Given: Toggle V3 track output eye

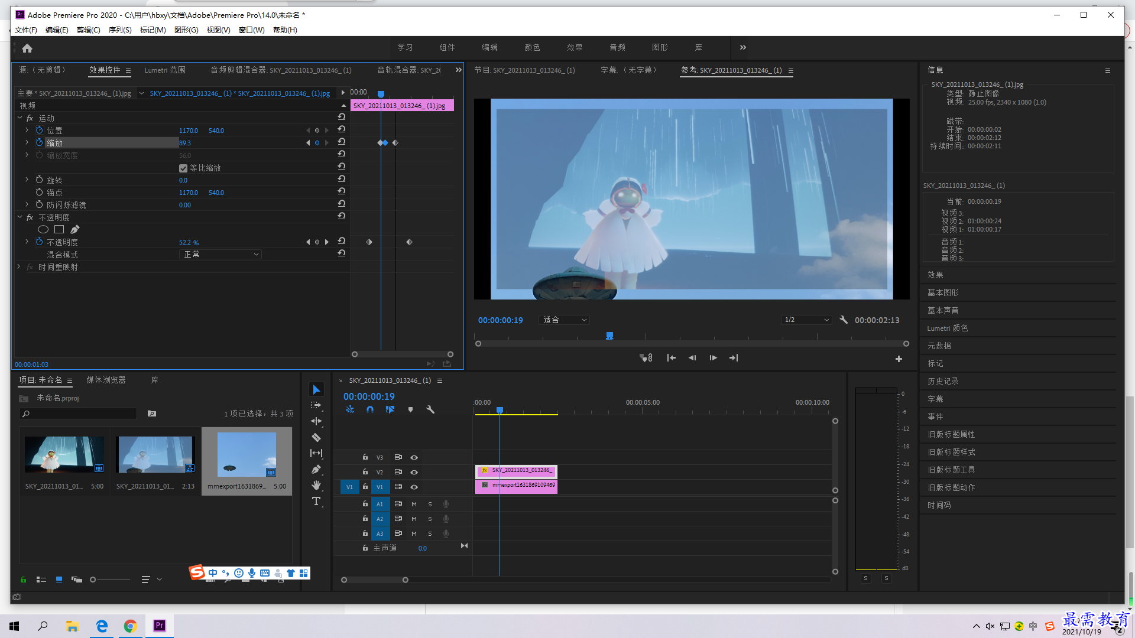Looking at the screenshot, I should (x=414, y=457).
